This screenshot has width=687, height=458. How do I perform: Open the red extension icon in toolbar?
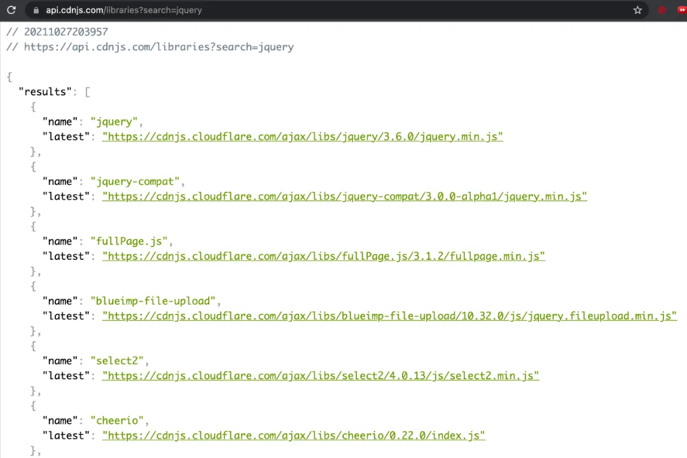(662, 10)
